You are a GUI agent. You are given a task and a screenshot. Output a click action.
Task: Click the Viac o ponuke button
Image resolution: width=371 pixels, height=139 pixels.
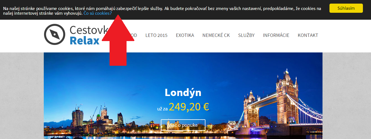coord(183,125)
